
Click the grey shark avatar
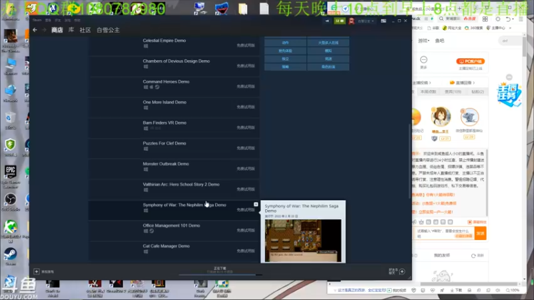point(470,117)
